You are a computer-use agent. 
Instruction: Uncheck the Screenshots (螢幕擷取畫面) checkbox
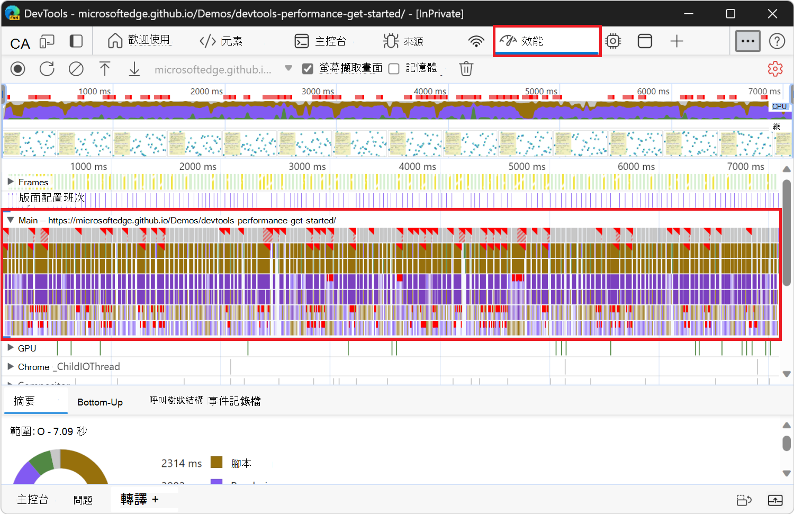(x=308, y=69)
